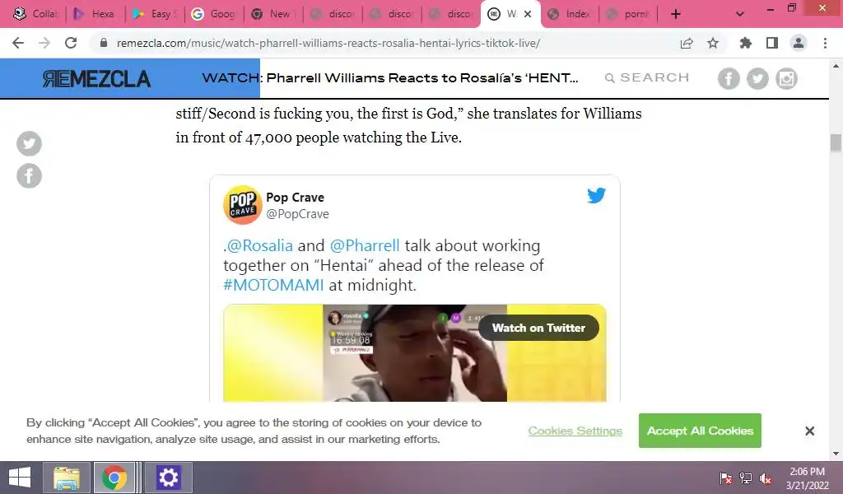Viewport: 843px width, 494px height.
Task: Click the WATCH: Pharrell Williams headline
Action: click(390, 78)
